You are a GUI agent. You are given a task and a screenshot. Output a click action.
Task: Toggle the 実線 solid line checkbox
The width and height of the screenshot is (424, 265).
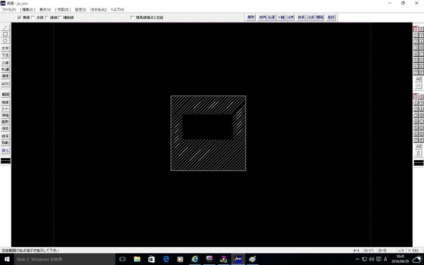click(x=19, y=17)
